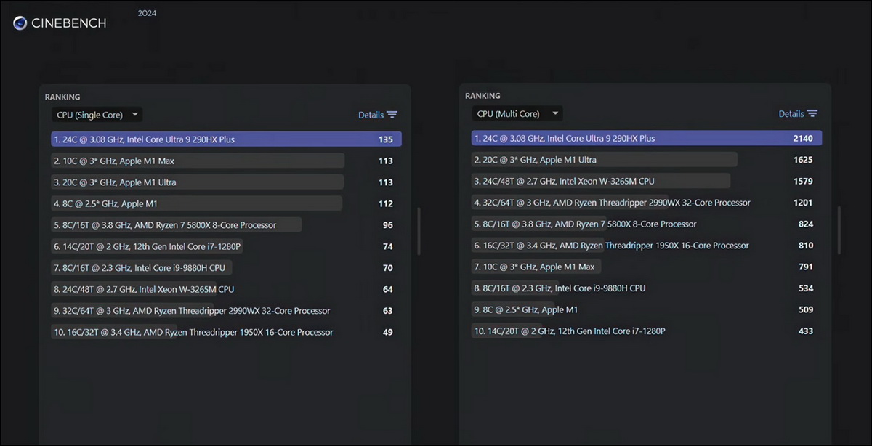Select single core row 8C Apple M1
The width and height of the screenshot is (872, 446).
coord(226,204)
